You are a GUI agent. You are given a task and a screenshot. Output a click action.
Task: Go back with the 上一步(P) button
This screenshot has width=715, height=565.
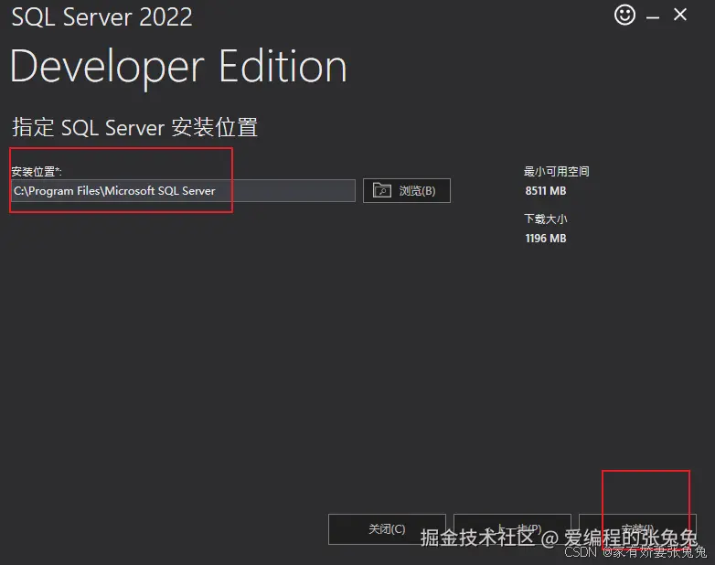pos(513,529)
